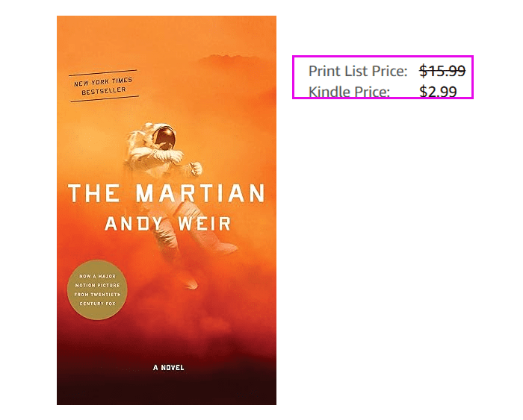523x420 pixels.
Task: Click the word "THE" in the title
Action: tap(94, 194)
